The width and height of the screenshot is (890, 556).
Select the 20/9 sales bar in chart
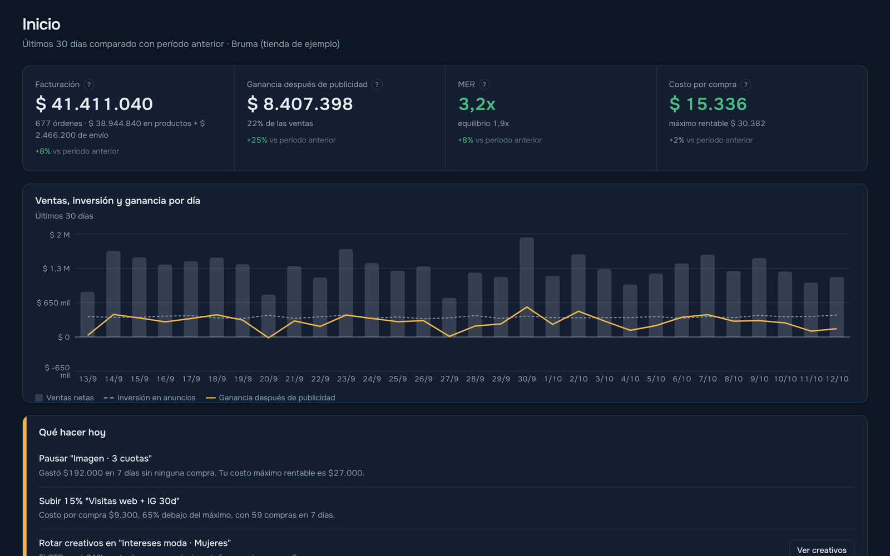point(269,316)
